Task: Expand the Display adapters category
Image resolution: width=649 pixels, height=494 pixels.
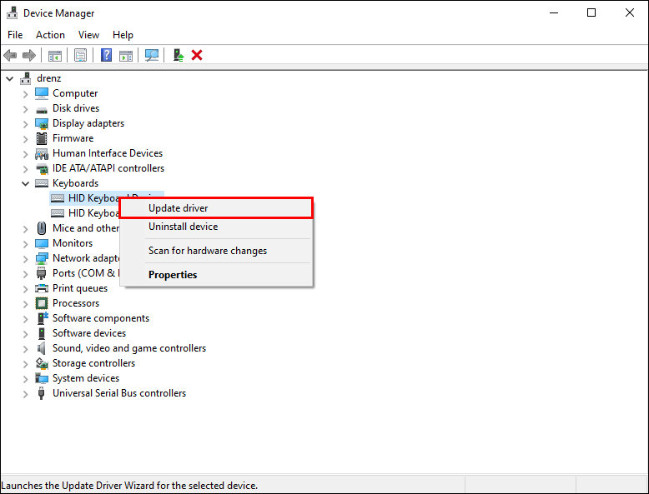Action: 26,123
